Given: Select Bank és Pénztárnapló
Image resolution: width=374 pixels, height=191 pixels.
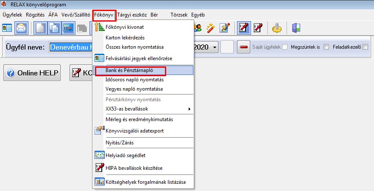Looking at the screenshot, I should [x=143, y=70].
